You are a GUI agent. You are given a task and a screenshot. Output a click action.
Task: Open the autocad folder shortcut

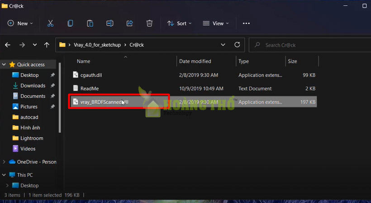point(29,117)
